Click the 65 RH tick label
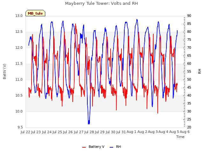The width and height of the screenshot is (204, 153). (189, 55)
